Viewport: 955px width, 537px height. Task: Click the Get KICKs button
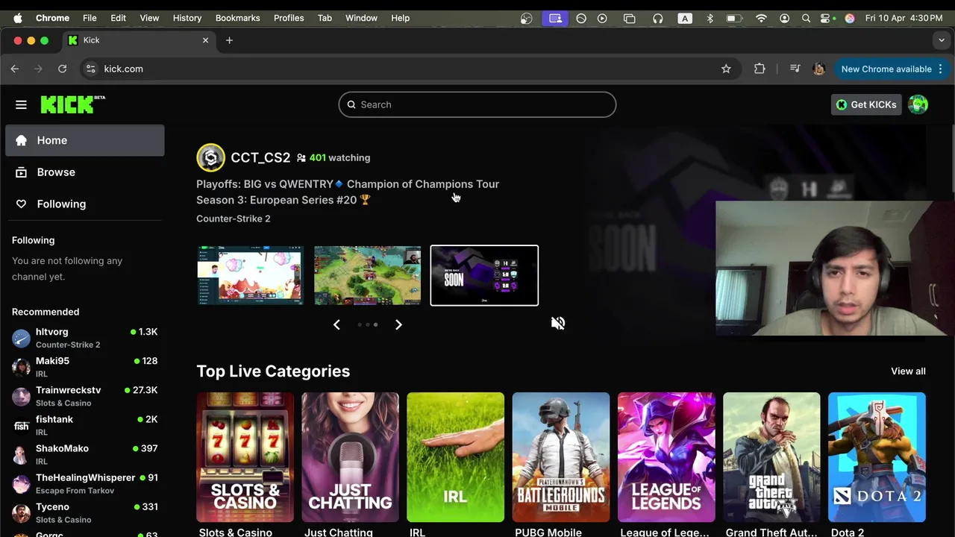pos(866,104)
